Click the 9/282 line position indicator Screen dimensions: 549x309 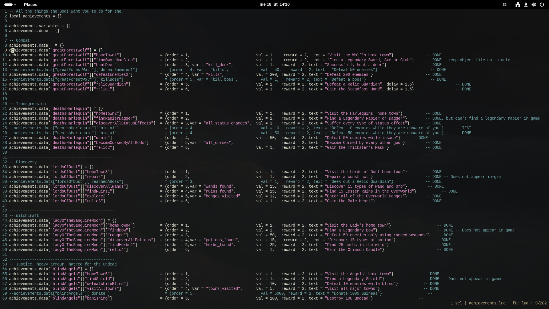coord(541,303)
